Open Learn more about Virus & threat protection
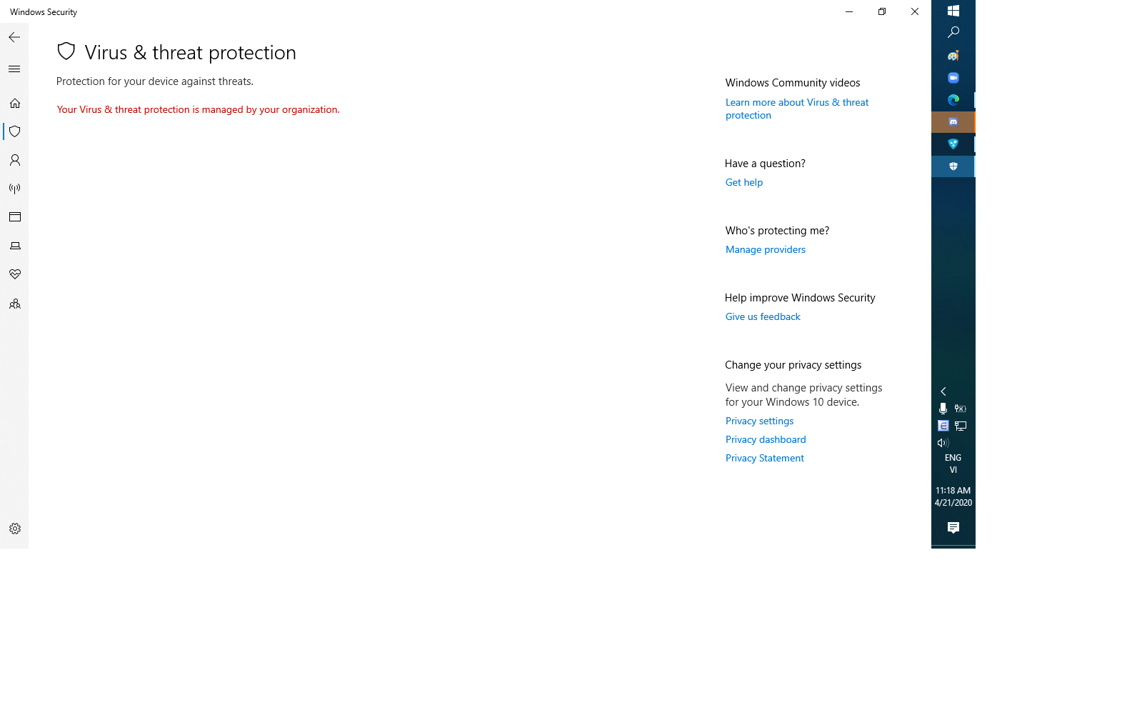Image resolution: width=1147 pixels, height=710 pixels. [797, 109]
